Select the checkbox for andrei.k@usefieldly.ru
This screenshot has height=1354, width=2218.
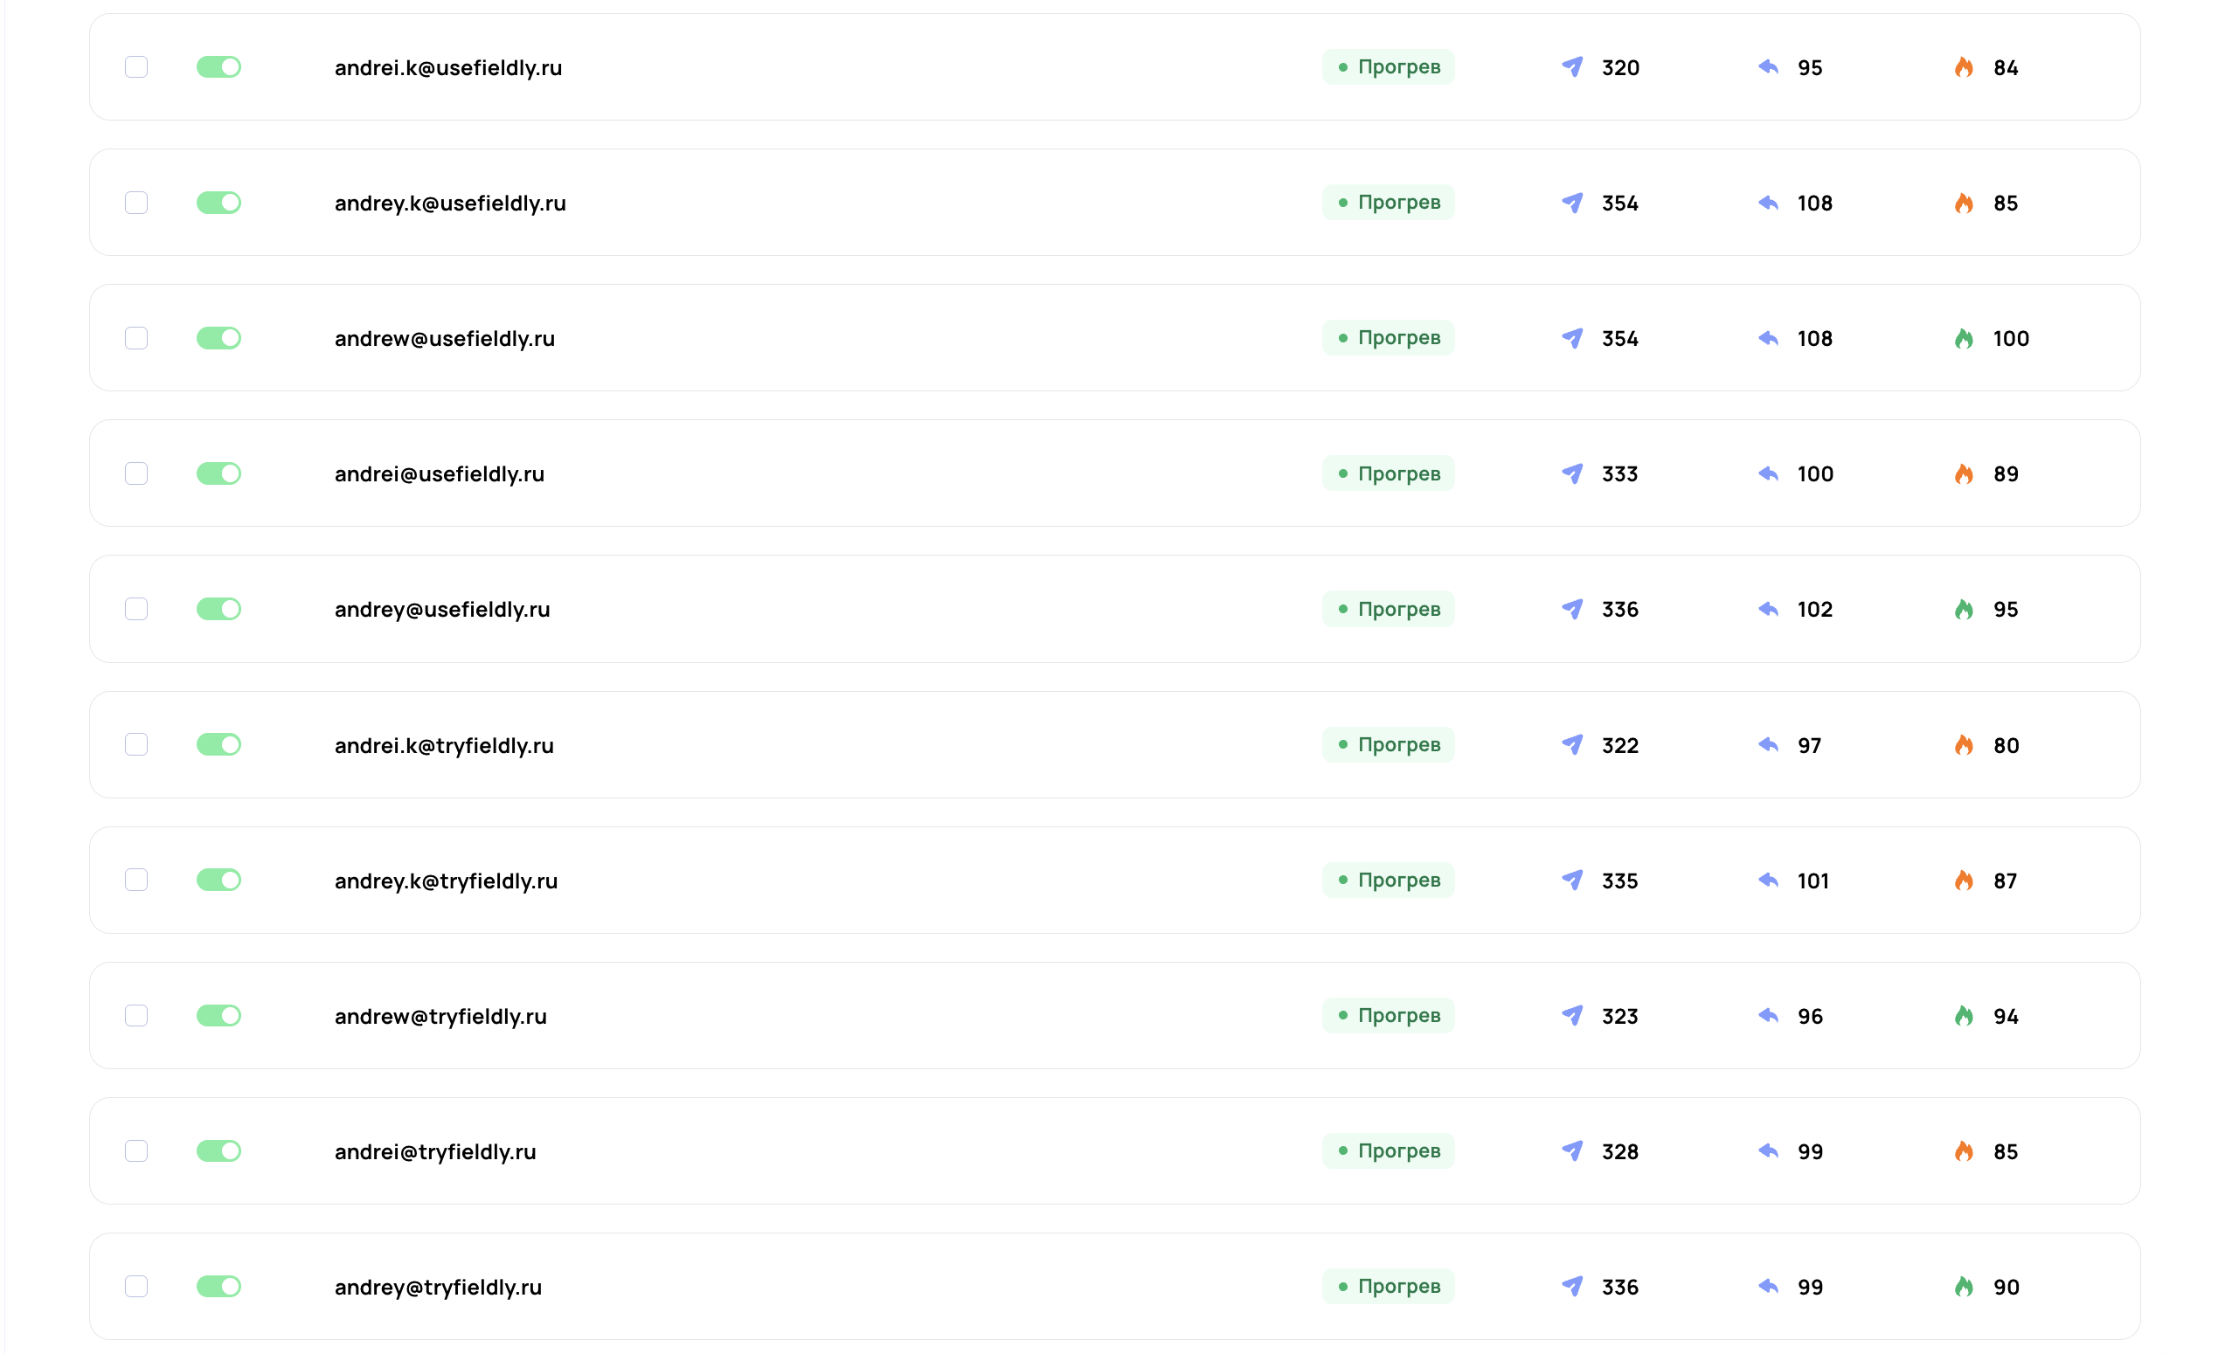136,67
